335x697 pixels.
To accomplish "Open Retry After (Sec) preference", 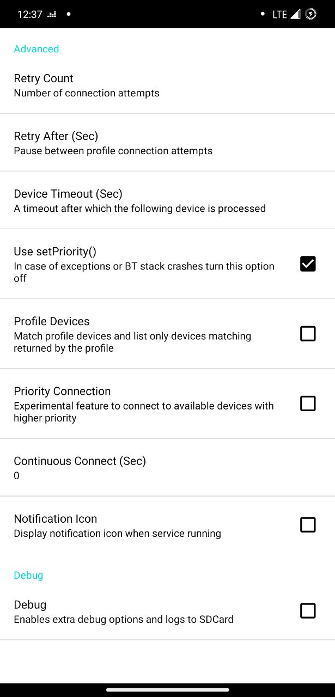I will point(167,143).
